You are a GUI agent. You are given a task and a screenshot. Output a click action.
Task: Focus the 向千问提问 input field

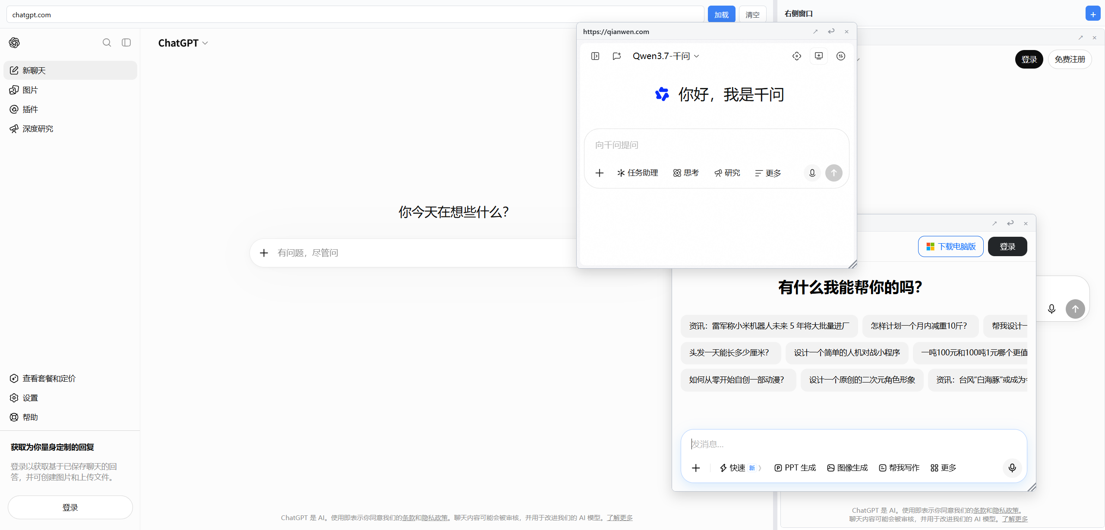point(717,145)
